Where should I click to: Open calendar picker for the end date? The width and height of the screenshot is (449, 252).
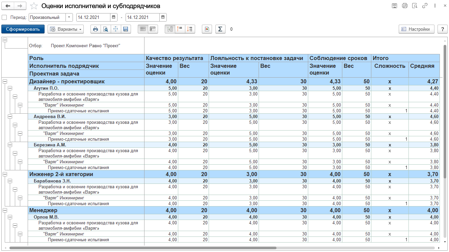163,17
